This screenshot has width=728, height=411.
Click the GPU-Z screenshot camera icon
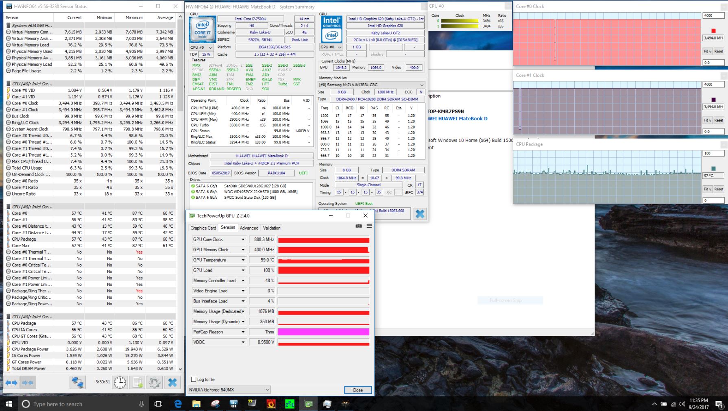click(x=358, y=226)
